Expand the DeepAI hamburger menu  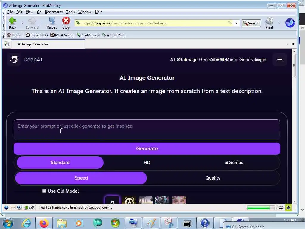[x=279, y=60]
